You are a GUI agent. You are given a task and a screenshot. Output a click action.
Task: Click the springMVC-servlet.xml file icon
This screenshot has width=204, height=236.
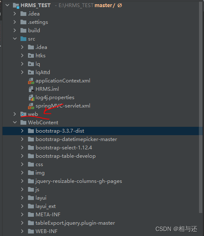point(31,106)
